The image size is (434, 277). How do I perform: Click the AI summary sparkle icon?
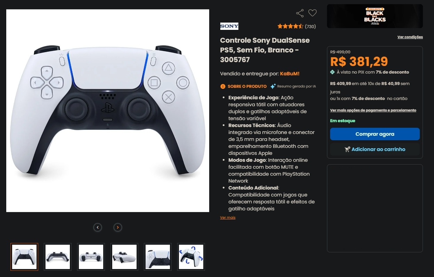(273, 86)
